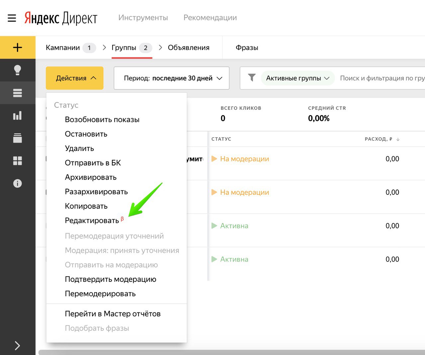Expand the Активные группы filter
425x355 pixels.
(x=297, y=78)
